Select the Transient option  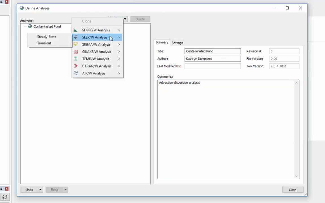[44, 43]
